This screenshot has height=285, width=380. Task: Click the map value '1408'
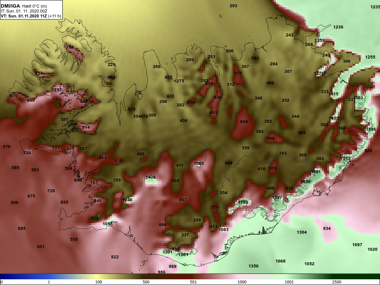point(150,177)
